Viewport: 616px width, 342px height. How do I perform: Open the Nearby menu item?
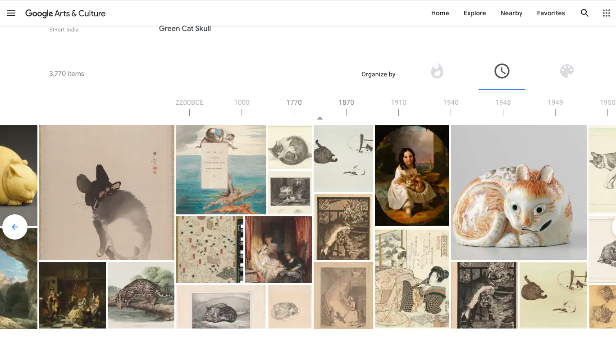tap(511, 13)
